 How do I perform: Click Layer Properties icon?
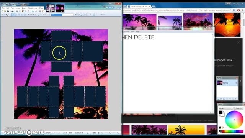pos(236,99)
